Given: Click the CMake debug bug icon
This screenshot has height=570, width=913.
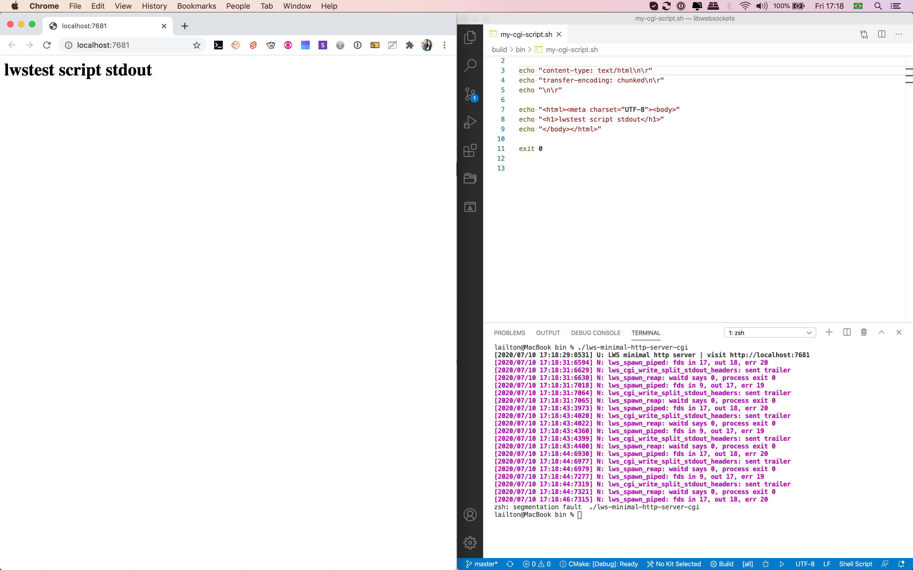Looking at the screenshot, I should coord(765,564).
